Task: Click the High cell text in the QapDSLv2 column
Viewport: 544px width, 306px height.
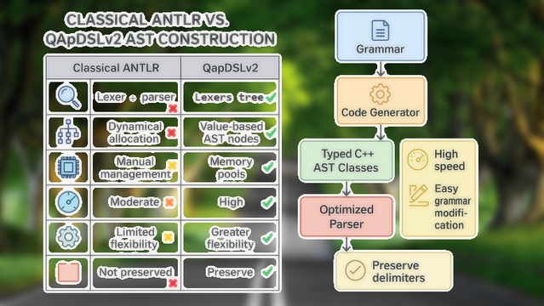Action: (231, 202)
